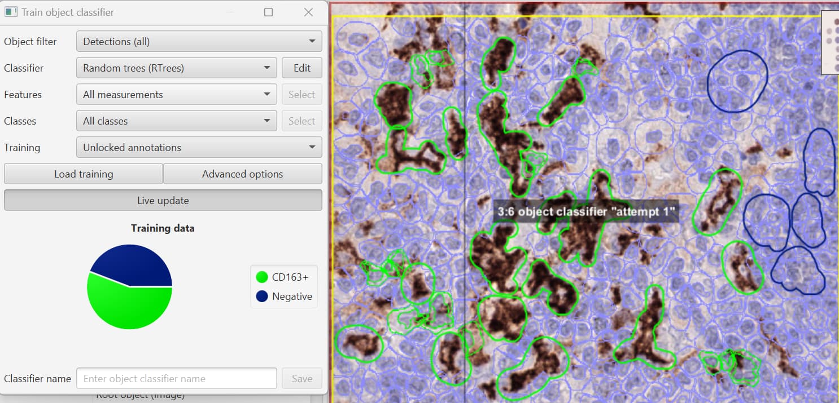Click the Select button beside Classes
The image size is (839, 403).
coord(301,120)
